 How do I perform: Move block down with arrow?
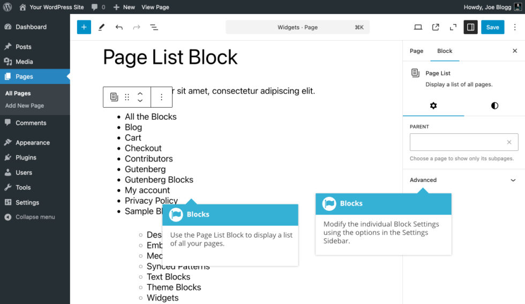[140, 100]
